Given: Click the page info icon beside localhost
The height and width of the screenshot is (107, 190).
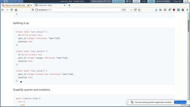Looking at the screenshot, I should 37,10.
